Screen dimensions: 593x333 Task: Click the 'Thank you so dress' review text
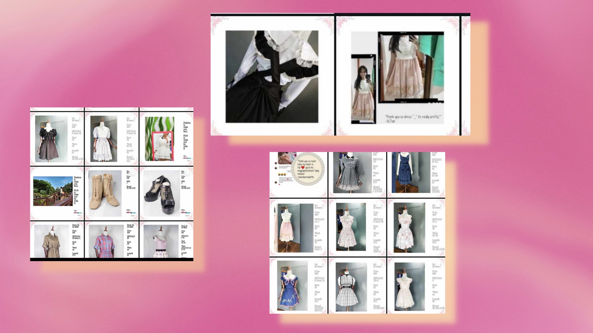click(x=413, y=118)
